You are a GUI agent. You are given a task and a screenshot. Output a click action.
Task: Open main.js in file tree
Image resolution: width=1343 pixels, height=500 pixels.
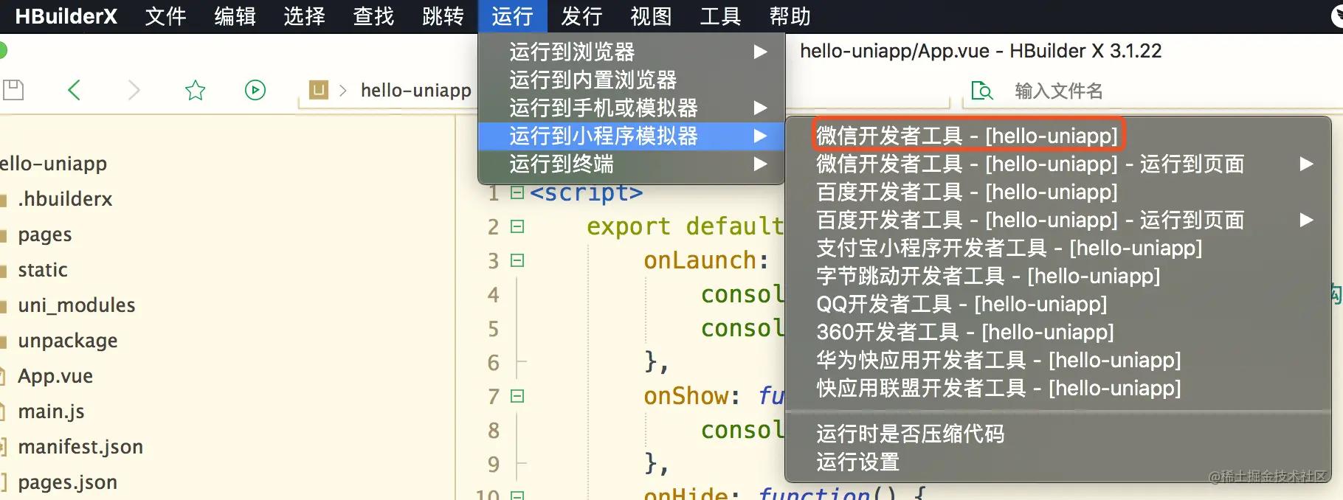pos(51,412)
